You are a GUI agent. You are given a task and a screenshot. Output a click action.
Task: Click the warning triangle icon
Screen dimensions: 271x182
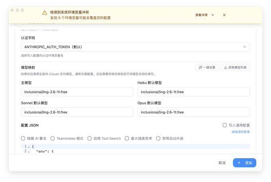pos(45,13)
